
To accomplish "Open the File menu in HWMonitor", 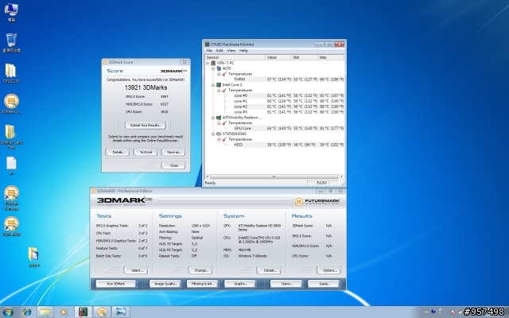I will point(209,51).
